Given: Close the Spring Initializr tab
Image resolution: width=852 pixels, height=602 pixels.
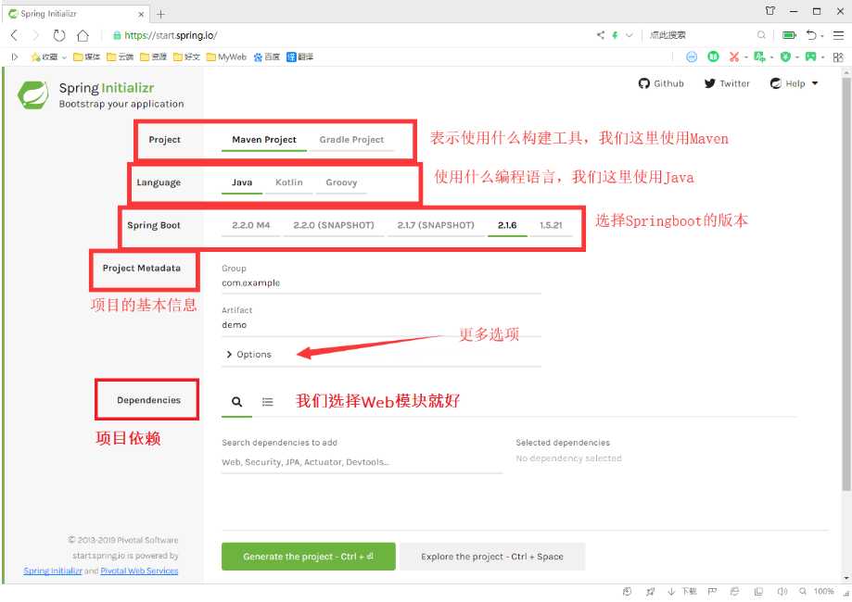Looking at the screenshot, I should click(x=141, y=14).
